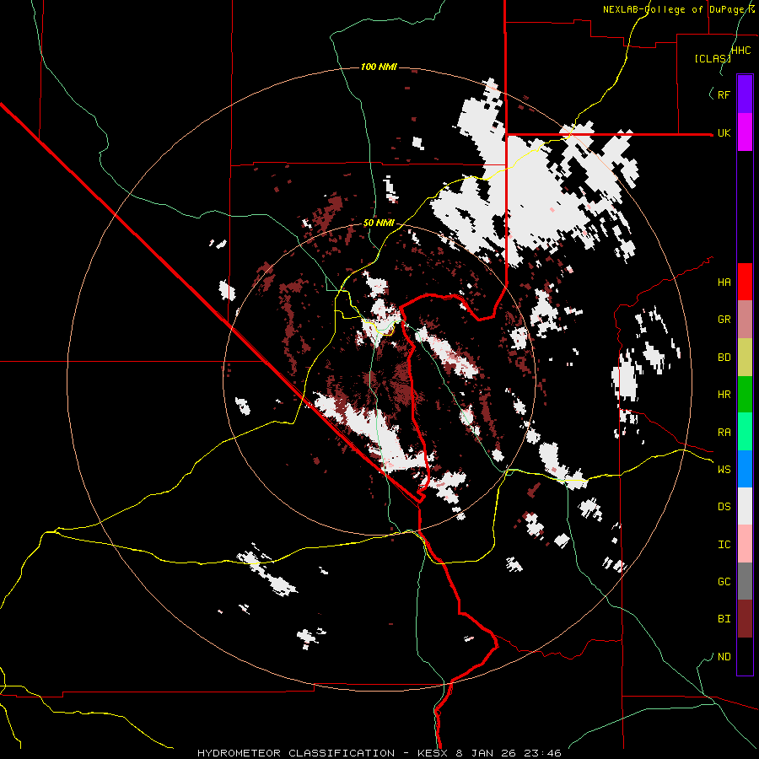Select the "IC" legend label
The image size is (759, 759).
(x=724, y=545)
